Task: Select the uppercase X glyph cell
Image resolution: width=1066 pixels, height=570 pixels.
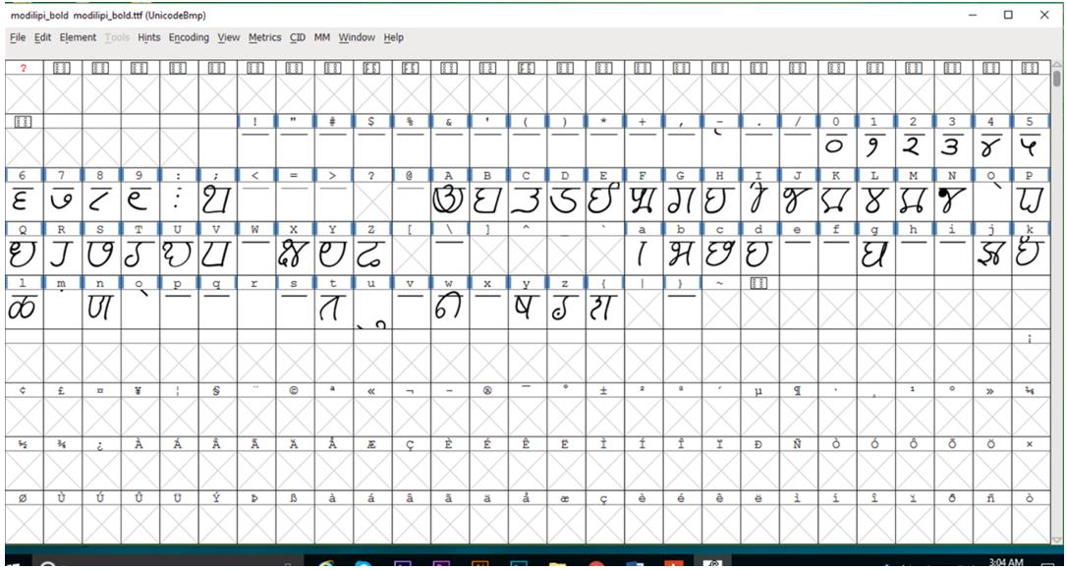Action: 295,255
